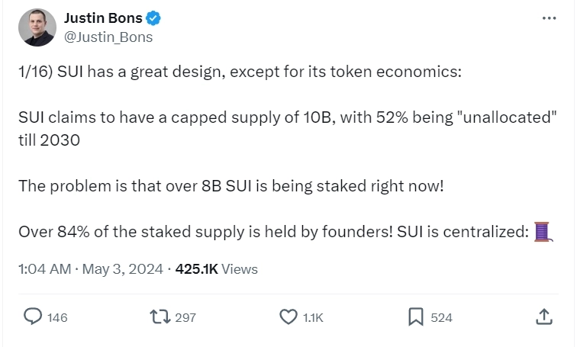Click the 146 replies count
The height and width of the screenshot is (347, 577).
57,317
